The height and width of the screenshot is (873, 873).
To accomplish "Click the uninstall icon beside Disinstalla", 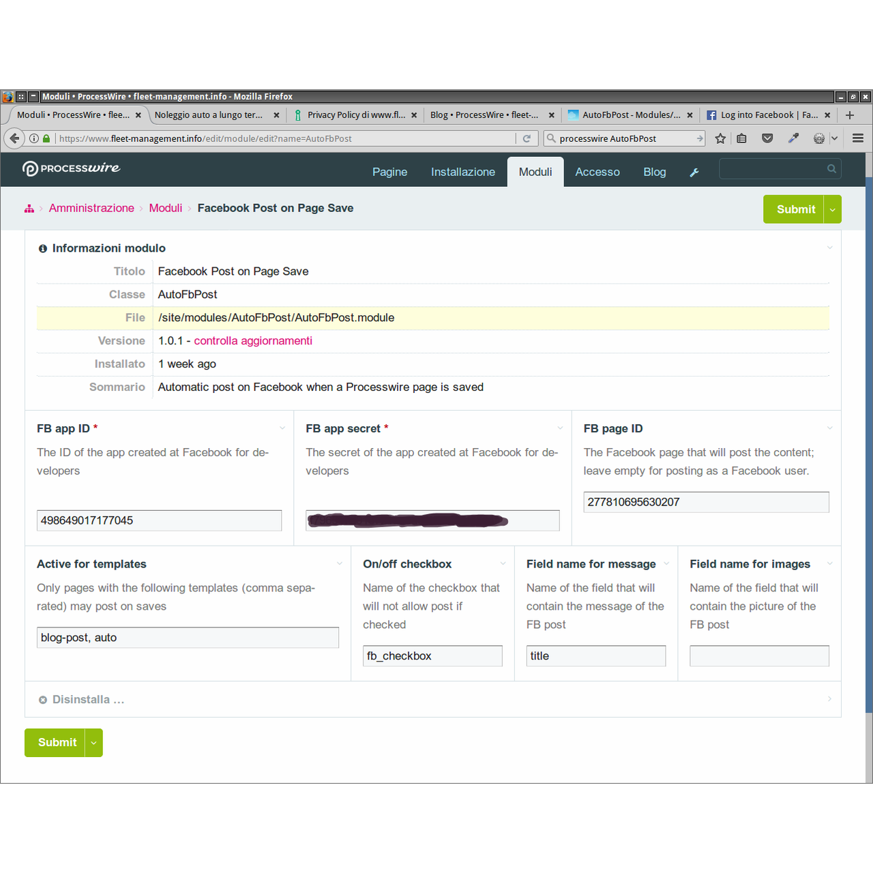I will 43,699.
